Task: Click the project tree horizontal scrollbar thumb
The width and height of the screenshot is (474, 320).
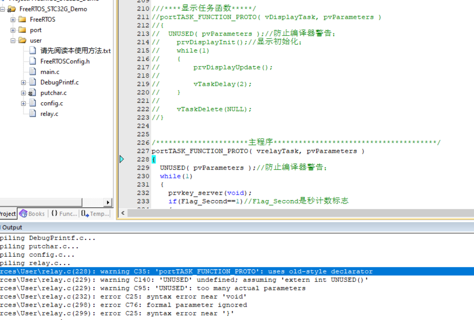Action: click(x=41, y=202)
